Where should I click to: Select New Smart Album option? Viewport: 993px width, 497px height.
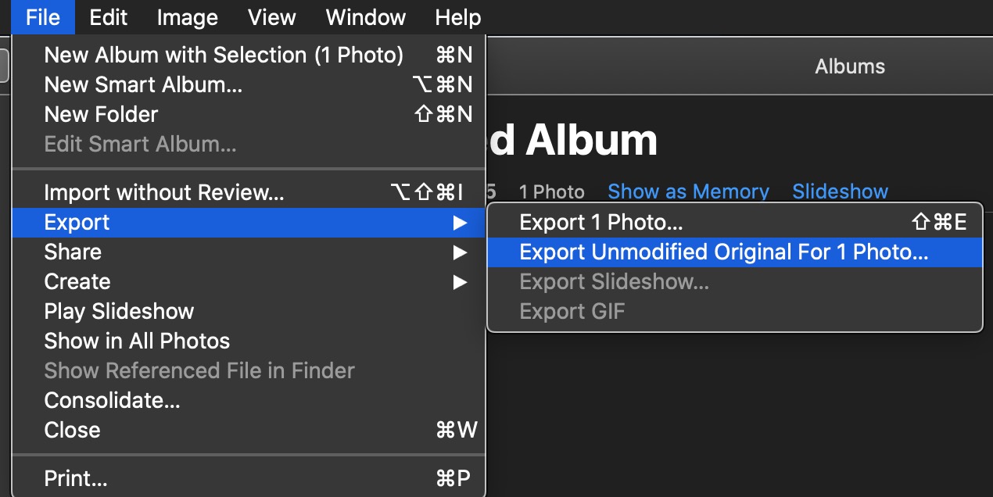point(249,85)
